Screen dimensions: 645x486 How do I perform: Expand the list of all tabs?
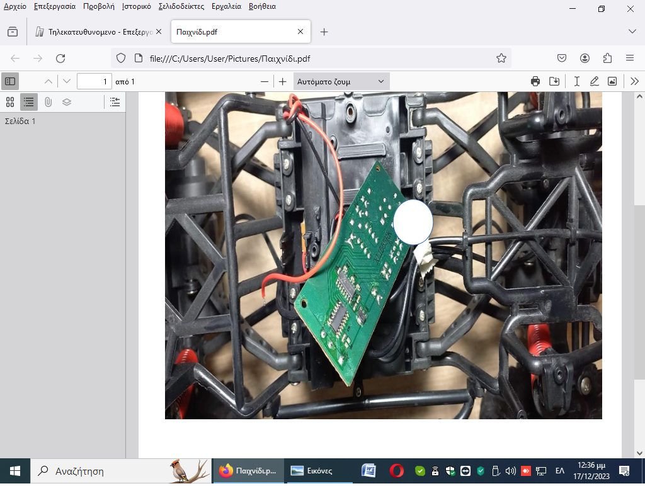click(x=632, y=31)
